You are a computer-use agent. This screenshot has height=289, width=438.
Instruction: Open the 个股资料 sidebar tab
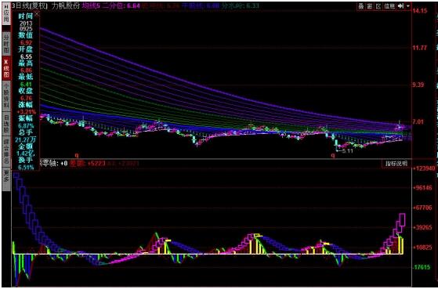pos(5,96)
